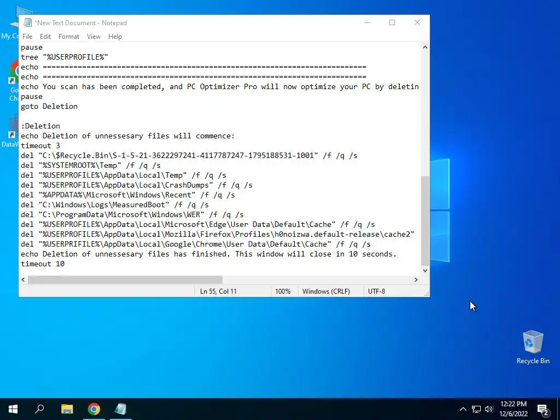Screen dimensions: 560x420
Task: Click the resize grip at Notepad corner
Action: (427, 294)
